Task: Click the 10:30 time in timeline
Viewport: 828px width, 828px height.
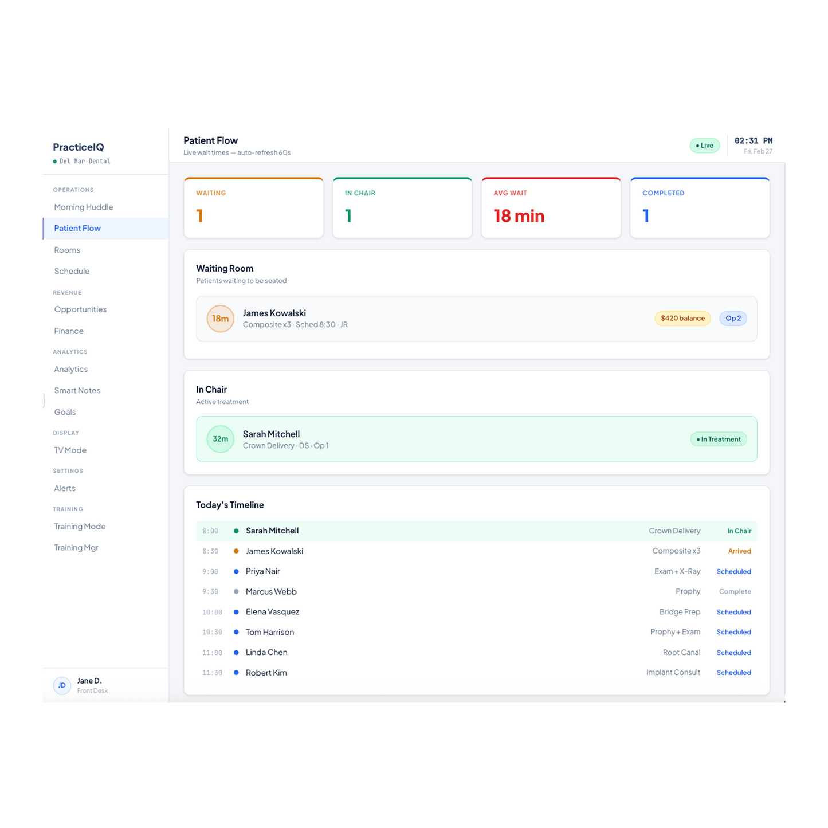Action: [212, 633]
